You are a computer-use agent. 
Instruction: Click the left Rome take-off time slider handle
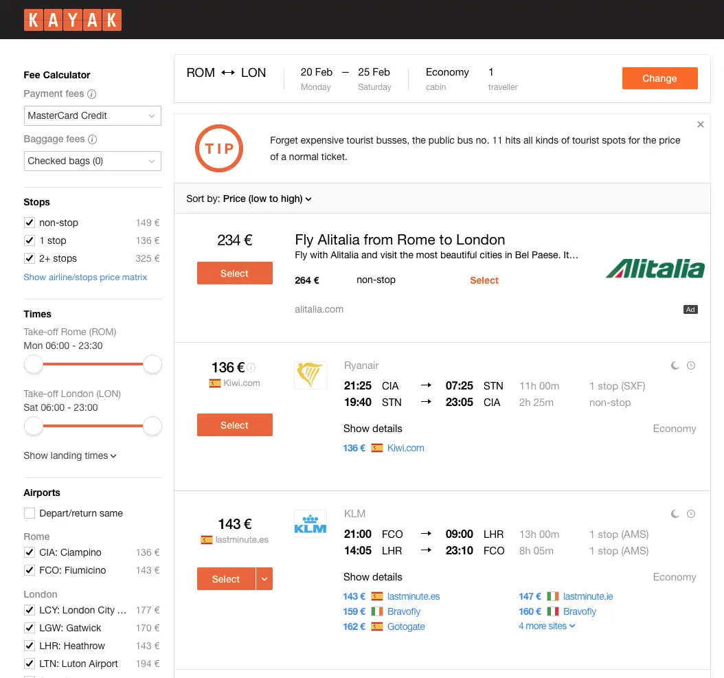(33, 364)
